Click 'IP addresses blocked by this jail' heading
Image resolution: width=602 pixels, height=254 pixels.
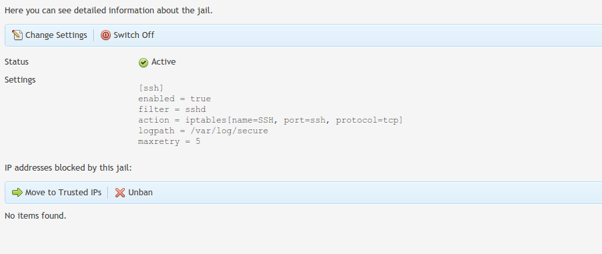click(68, 168)
